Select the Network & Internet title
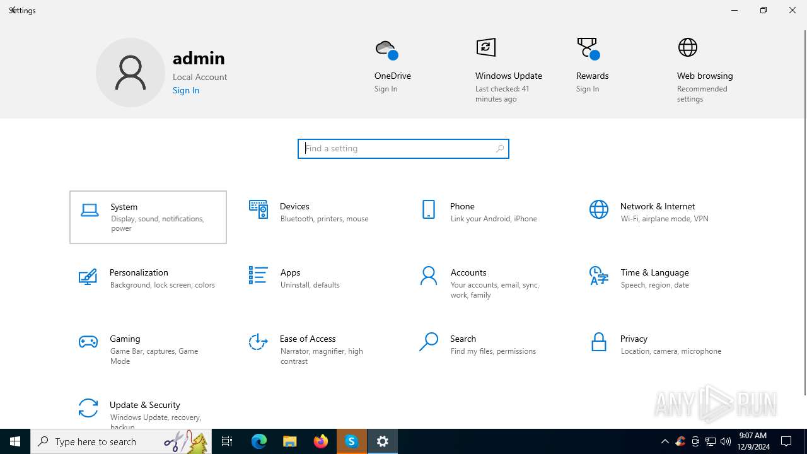 pos(658,206)
